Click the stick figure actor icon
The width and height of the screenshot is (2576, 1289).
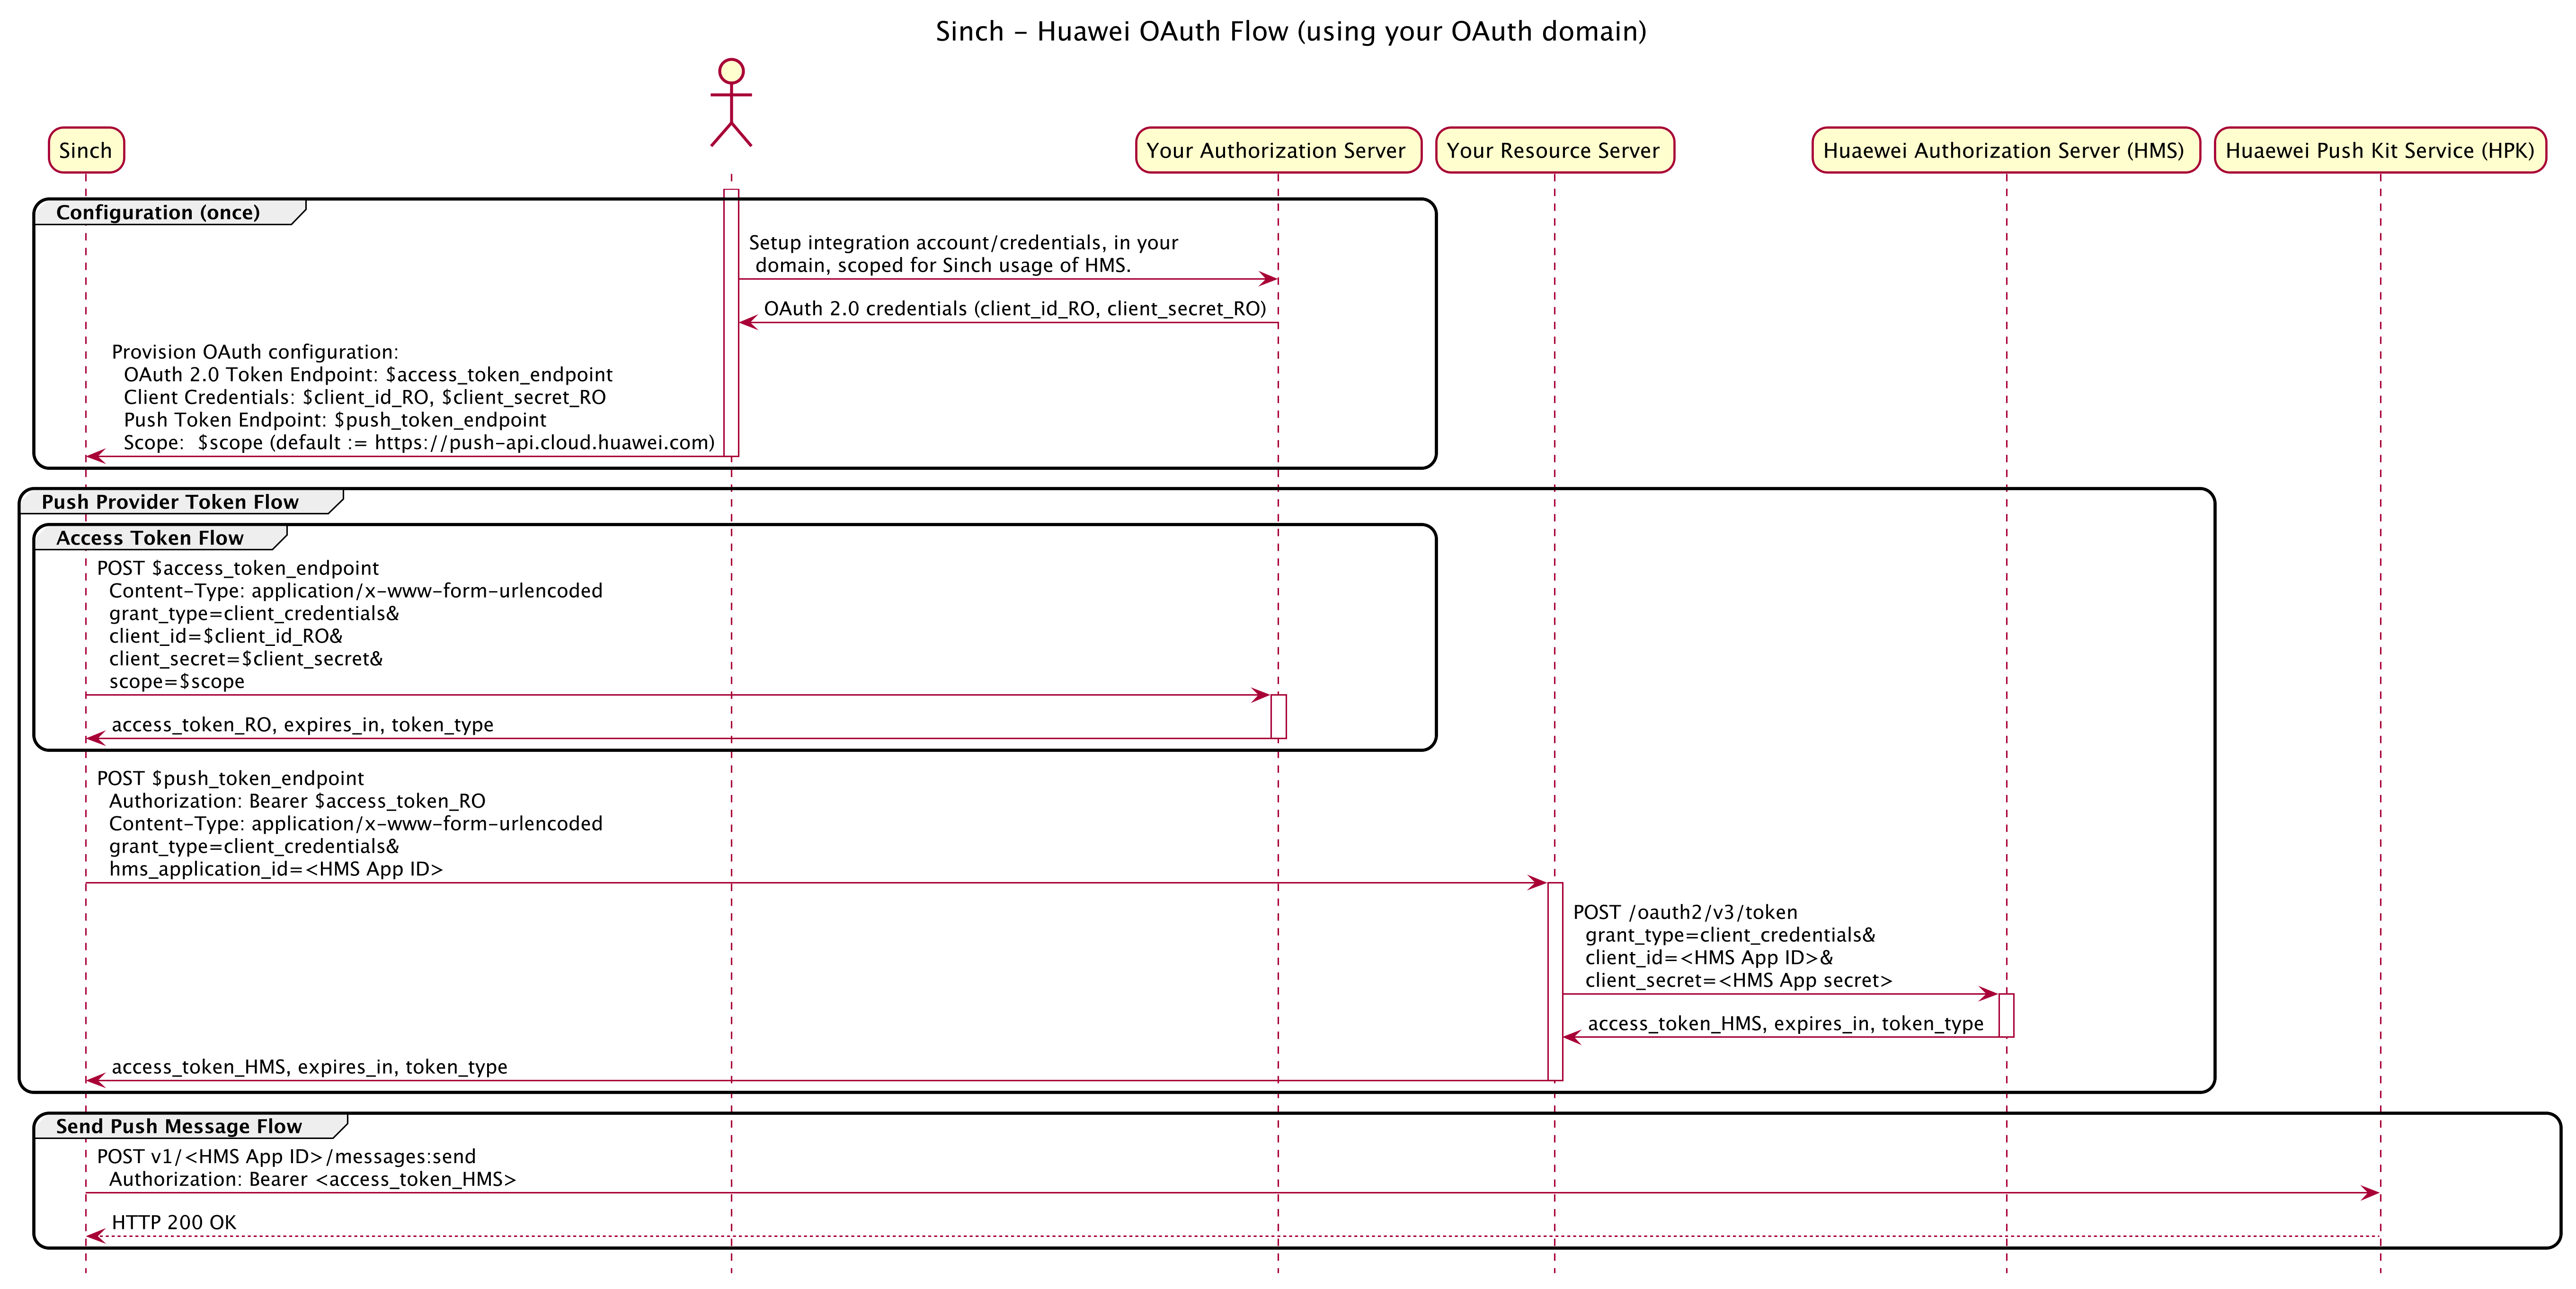click(x=731, y=103)
